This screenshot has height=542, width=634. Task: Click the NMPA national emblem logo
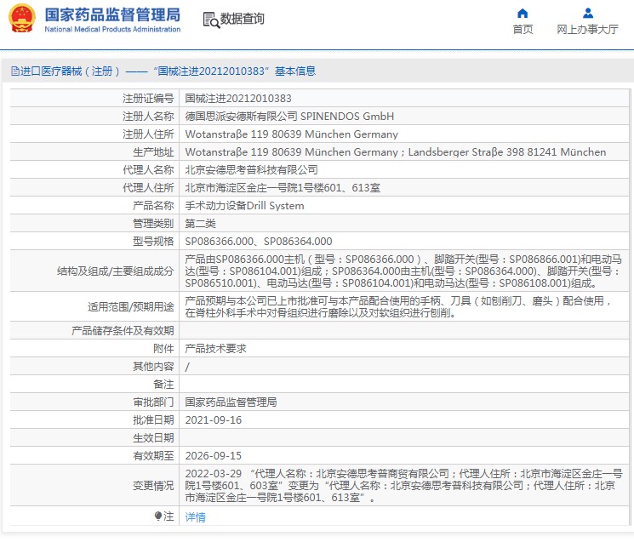pos(22,19)
